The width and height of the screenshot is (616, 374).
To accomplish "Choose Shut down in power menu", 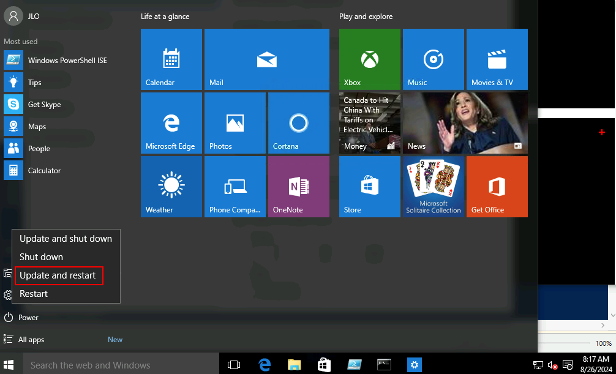I will pos(66,257).
